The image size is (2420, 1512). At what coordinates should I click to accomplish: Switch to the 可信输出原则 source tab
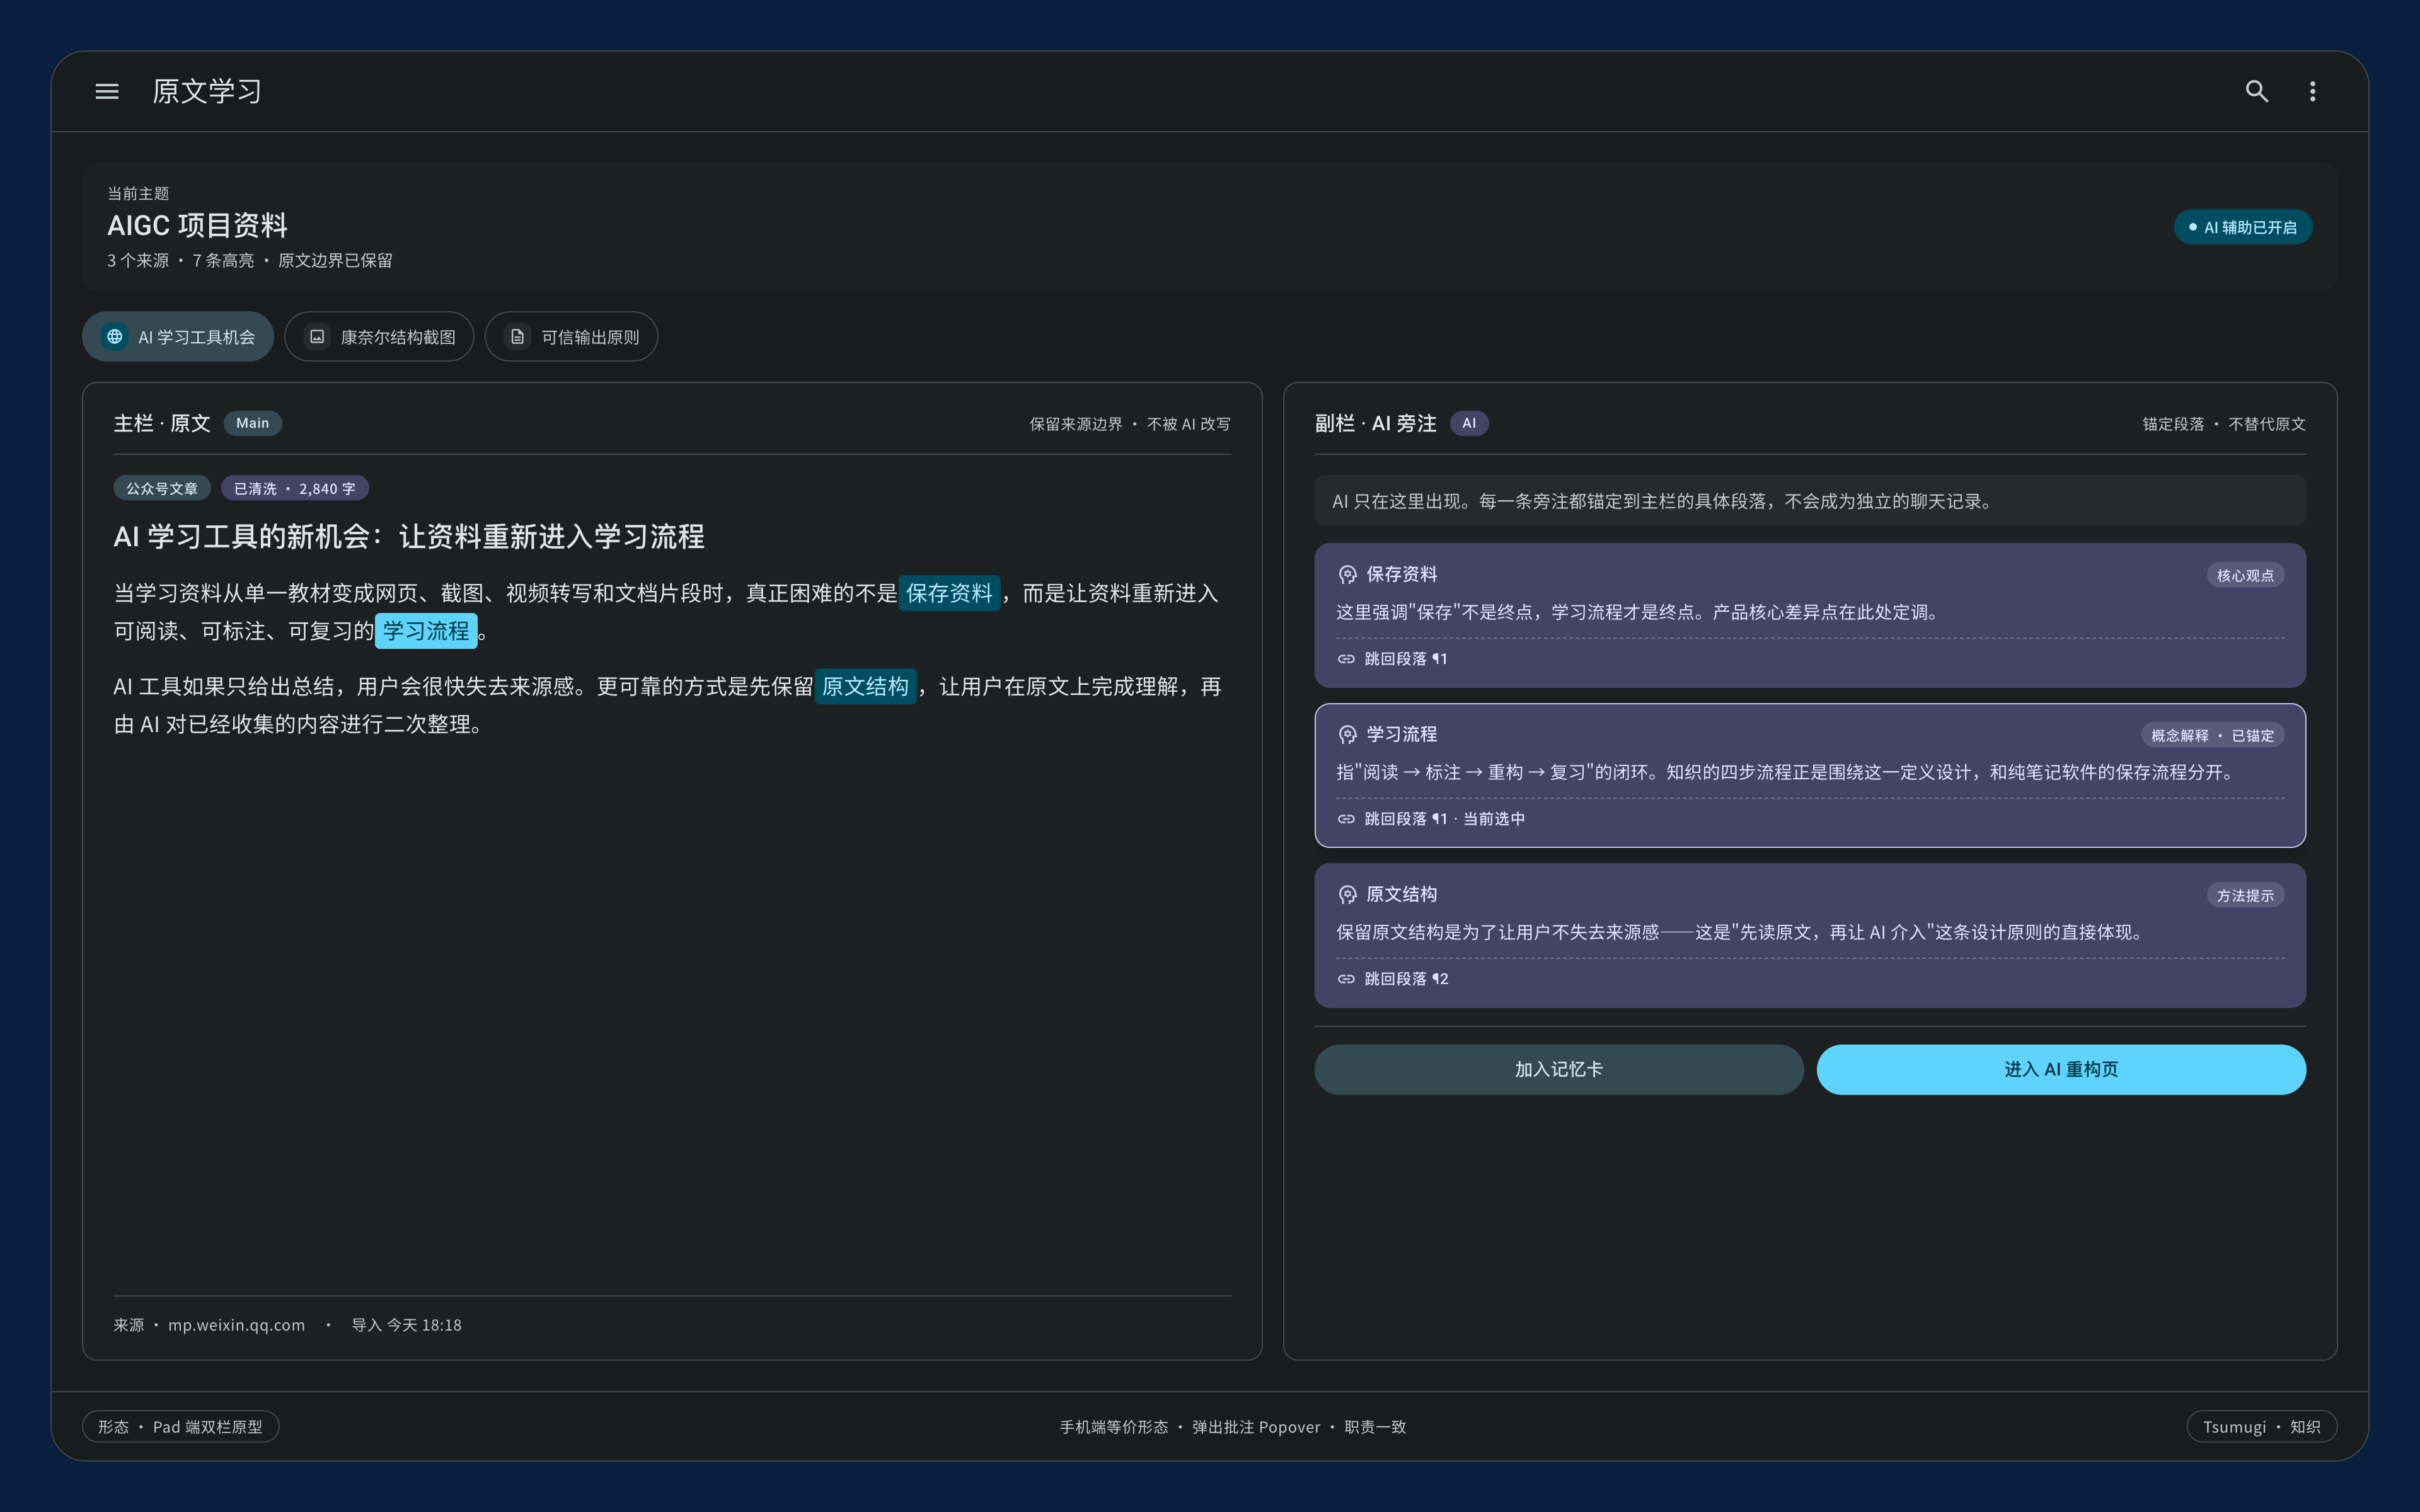571,337
